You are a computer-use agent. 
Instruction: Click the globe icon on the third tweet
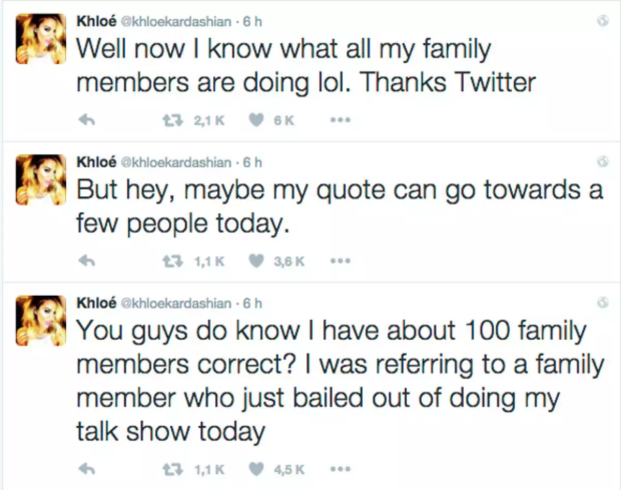tap(602, 303)
